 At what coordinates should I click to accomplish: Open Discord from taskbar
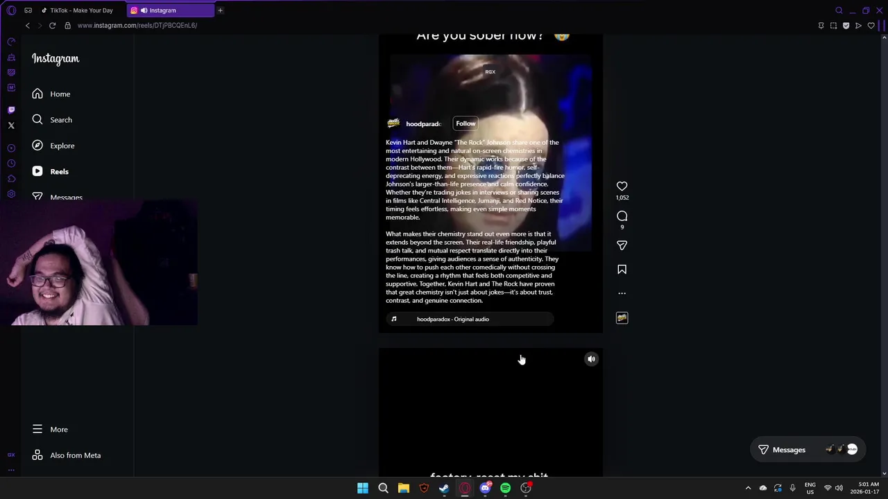pos(485,489)
